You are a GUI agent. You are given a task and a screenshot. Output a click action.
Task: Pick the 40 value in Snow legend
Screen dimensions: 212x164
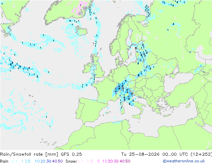(122, 161)
